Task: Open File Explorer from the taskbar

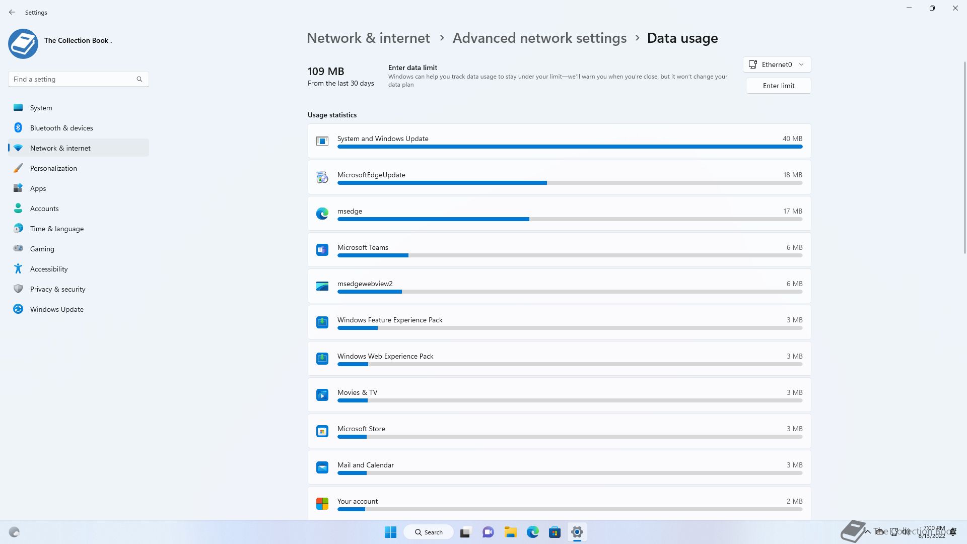Action: click(511, 532)
